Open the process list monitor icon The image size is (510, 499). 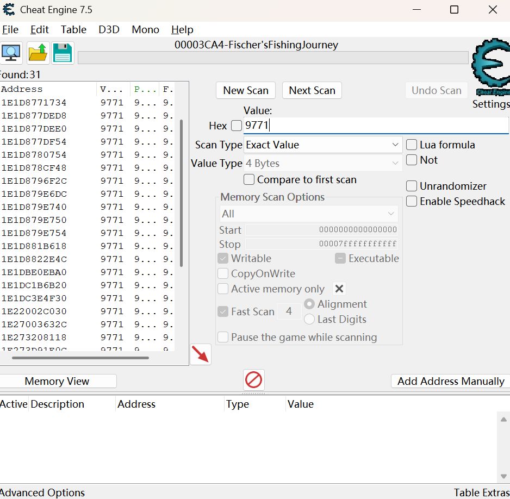point(11,53)
